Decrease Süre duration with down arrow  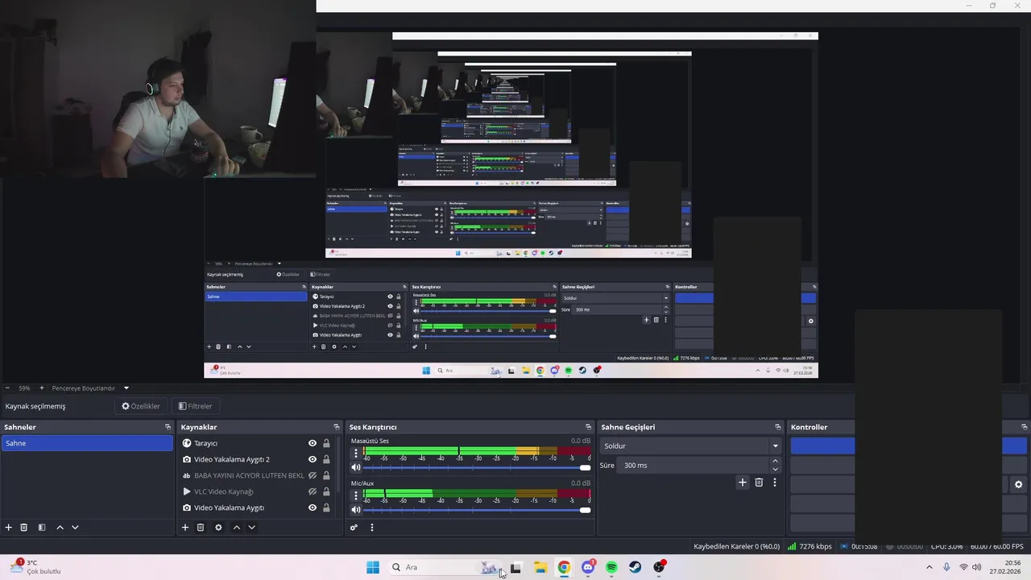click(x=776, y=469)
